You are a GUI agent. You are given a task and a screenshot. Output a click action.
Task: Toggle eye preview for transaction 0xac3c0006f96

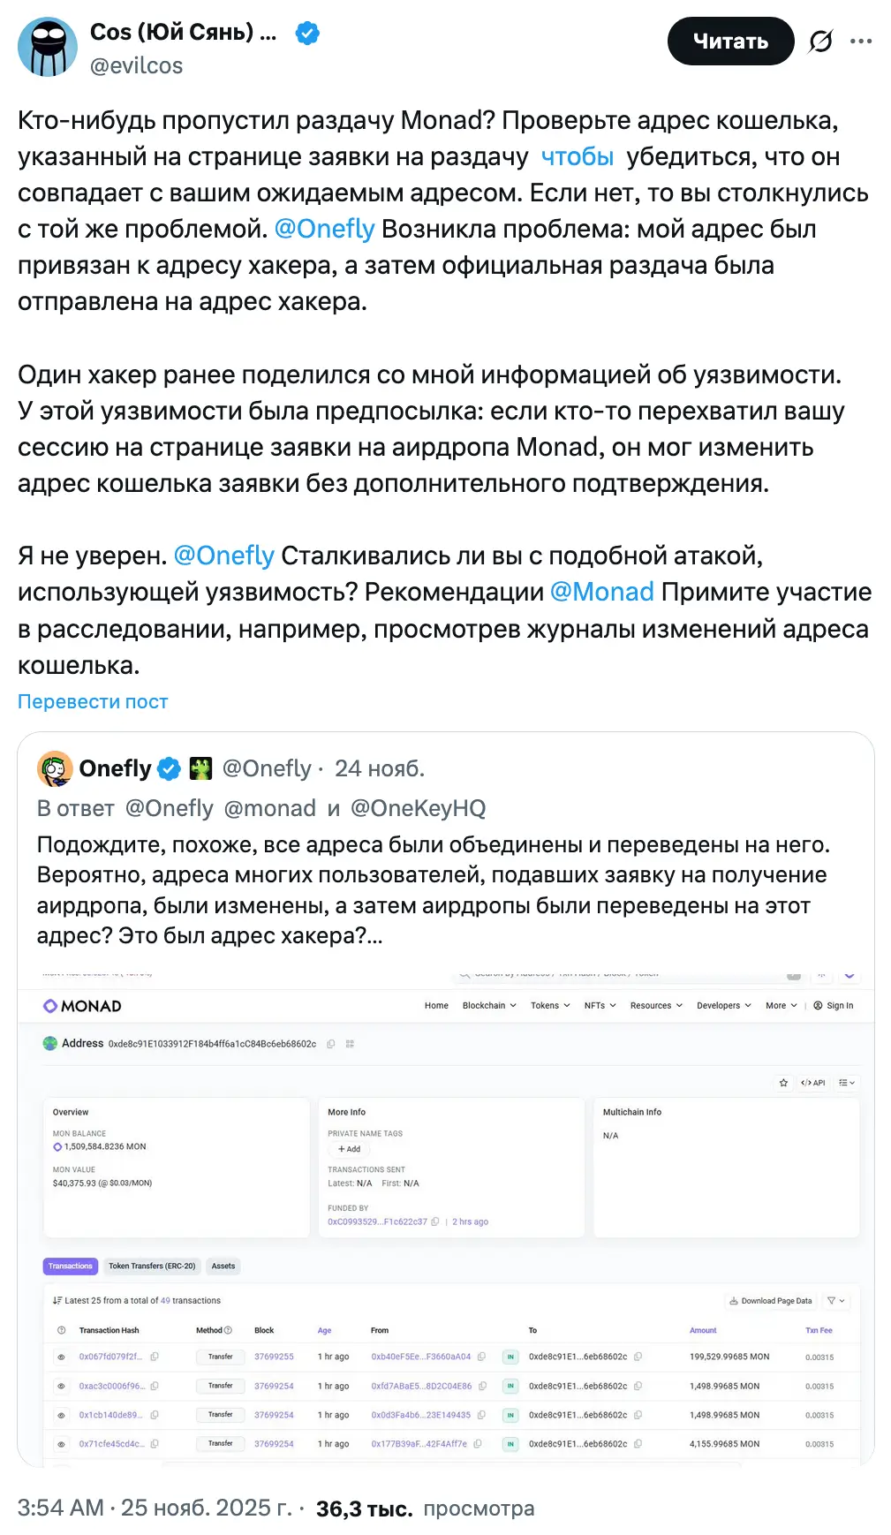point(61,1387)
